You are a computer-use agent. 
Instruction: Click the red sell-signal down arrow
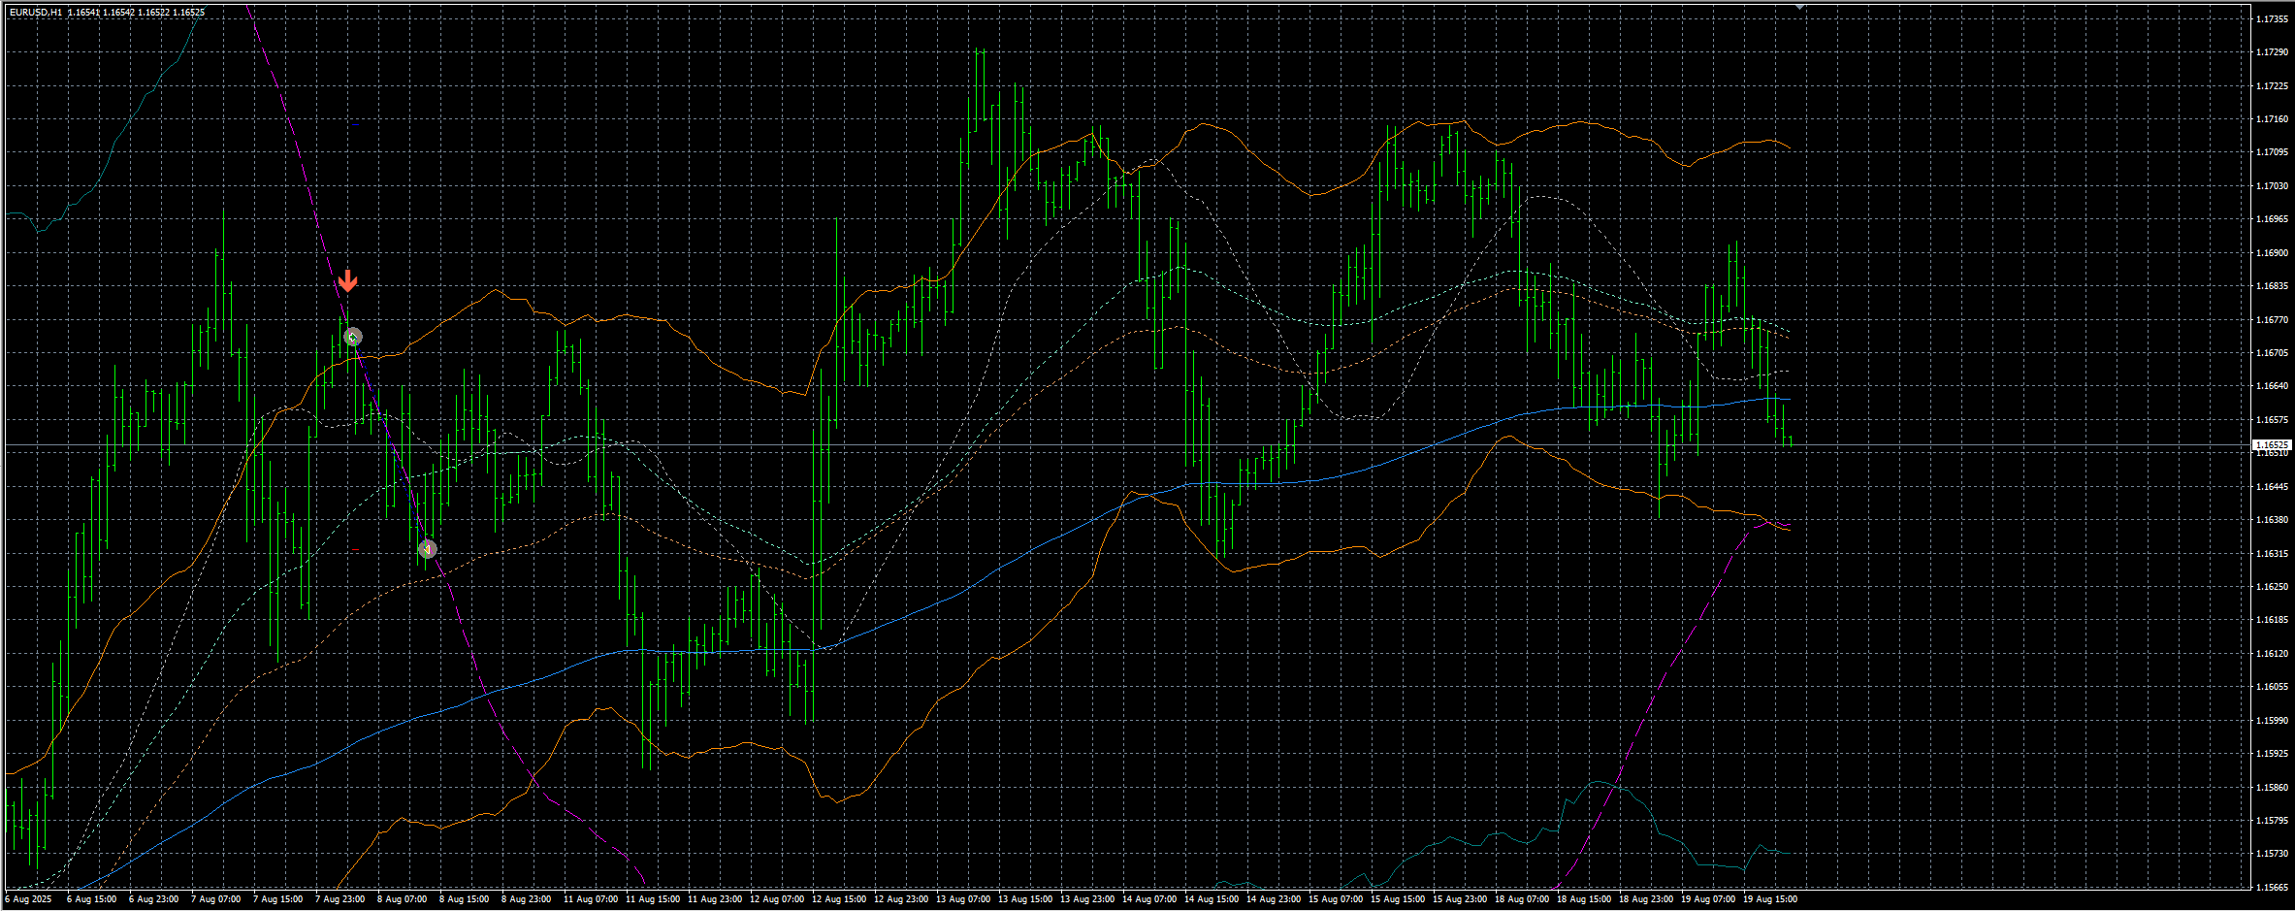click(348, 281)
